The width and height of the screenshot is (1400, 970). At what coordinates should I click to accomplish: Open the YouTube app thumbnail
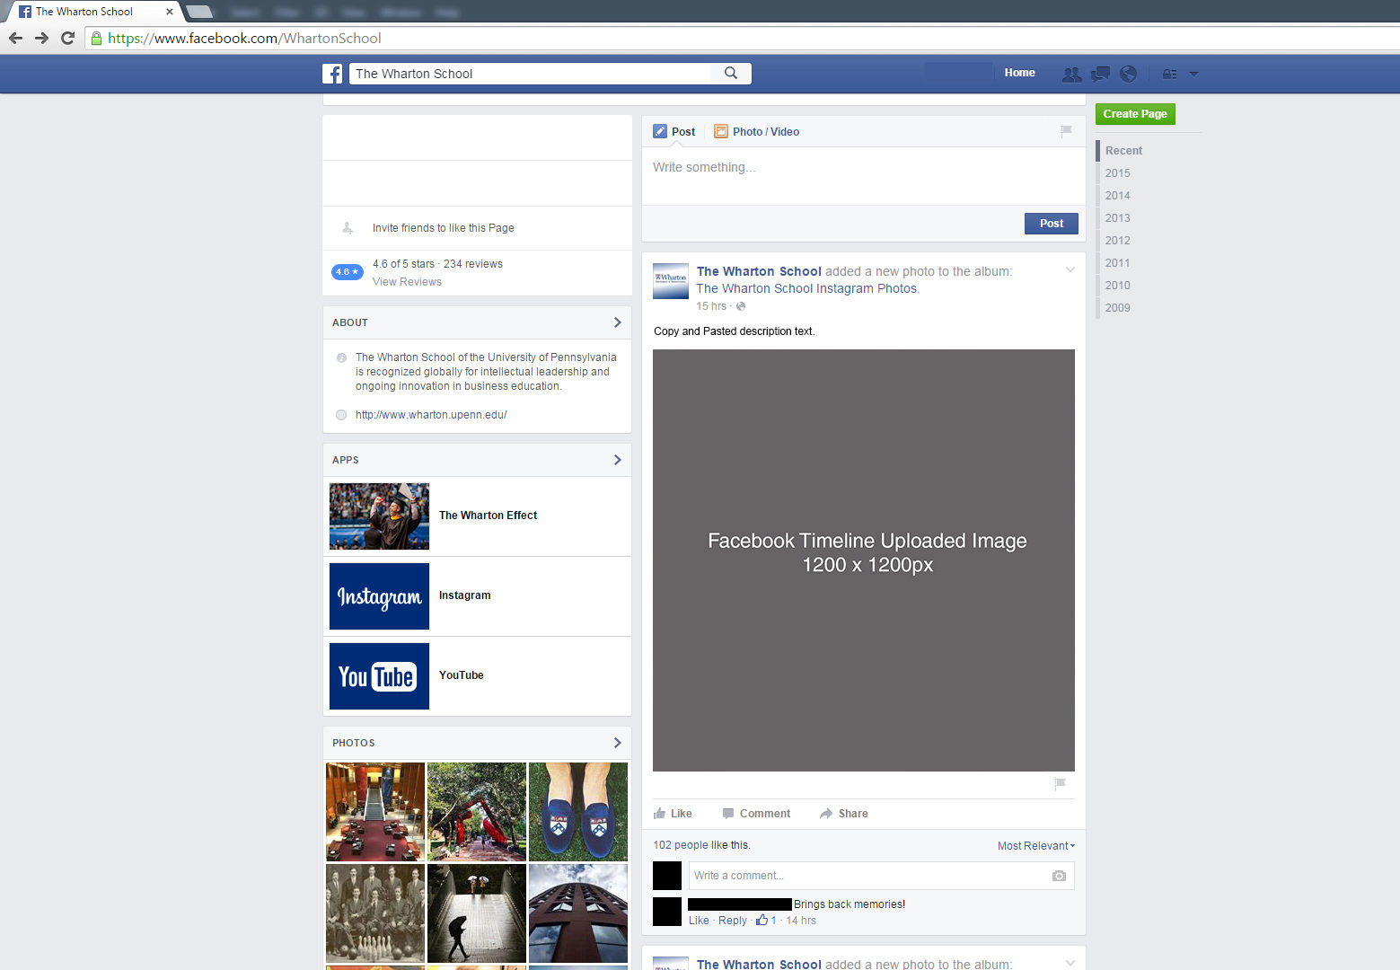[379, 676]
